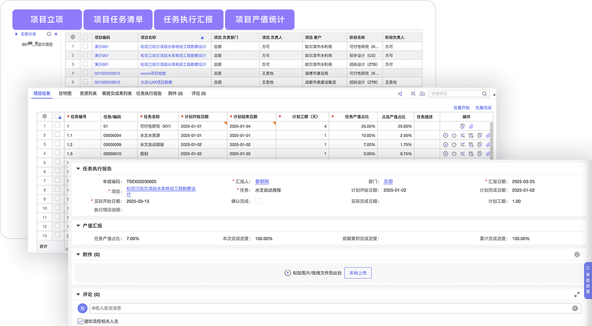Open the gear settings icon in attachments section
592x326 pixels.
tap(577, 254)
